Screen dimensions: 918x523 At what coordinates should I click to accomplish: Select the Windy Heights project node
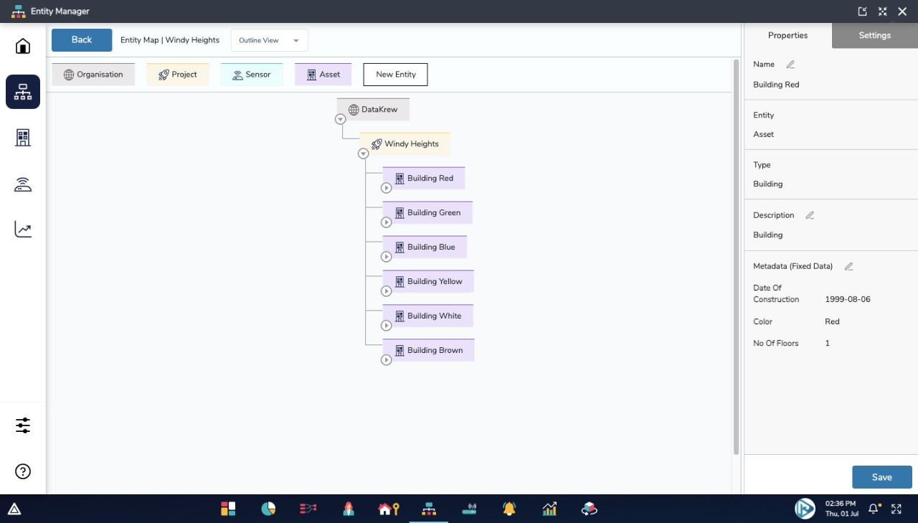point(405,144)
